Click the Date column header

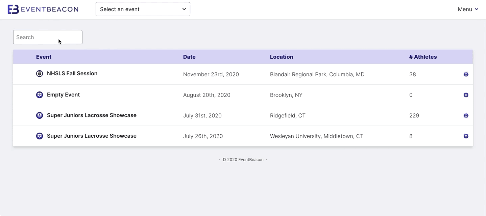189,57
